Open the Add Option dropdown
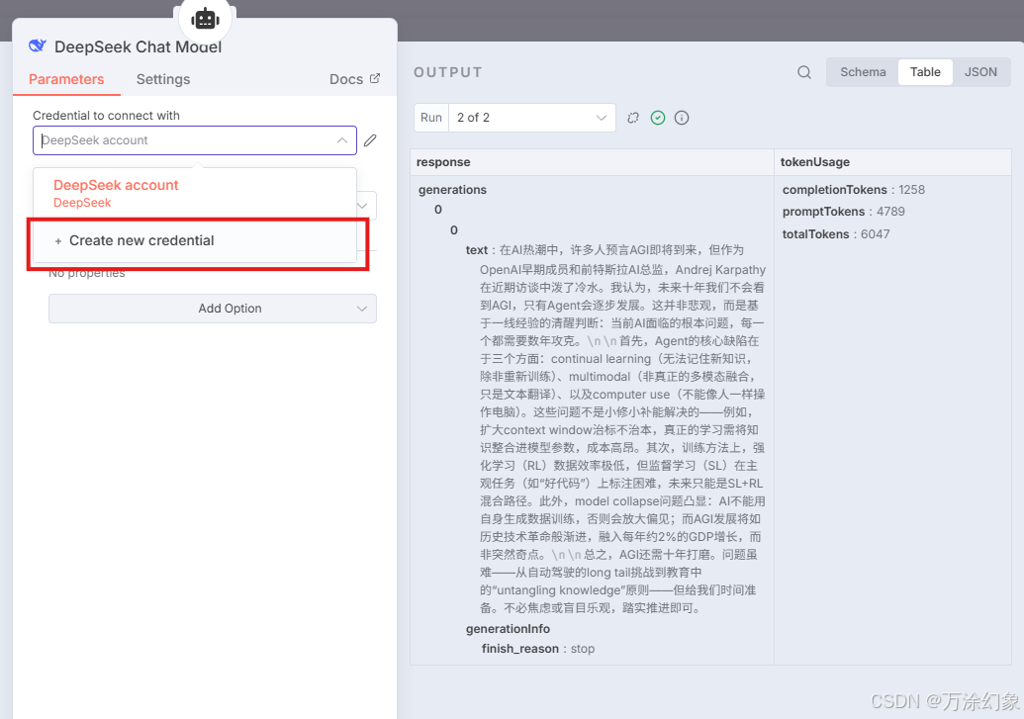This screenshot has height=719, width=1024. click(x=213, y=309)
